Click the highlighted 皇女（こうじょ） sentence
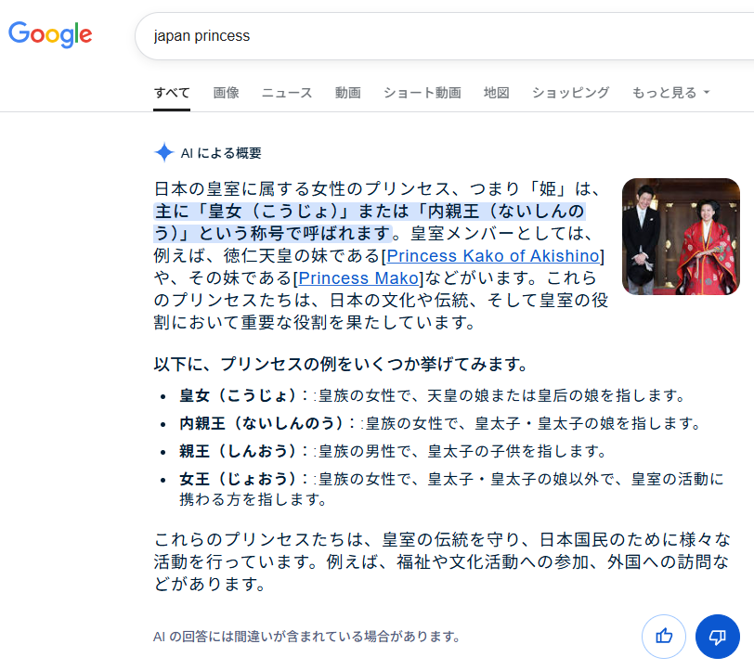The height and width of the screenshot is (670, 754). pyautogui.click(x=370, y=222)
